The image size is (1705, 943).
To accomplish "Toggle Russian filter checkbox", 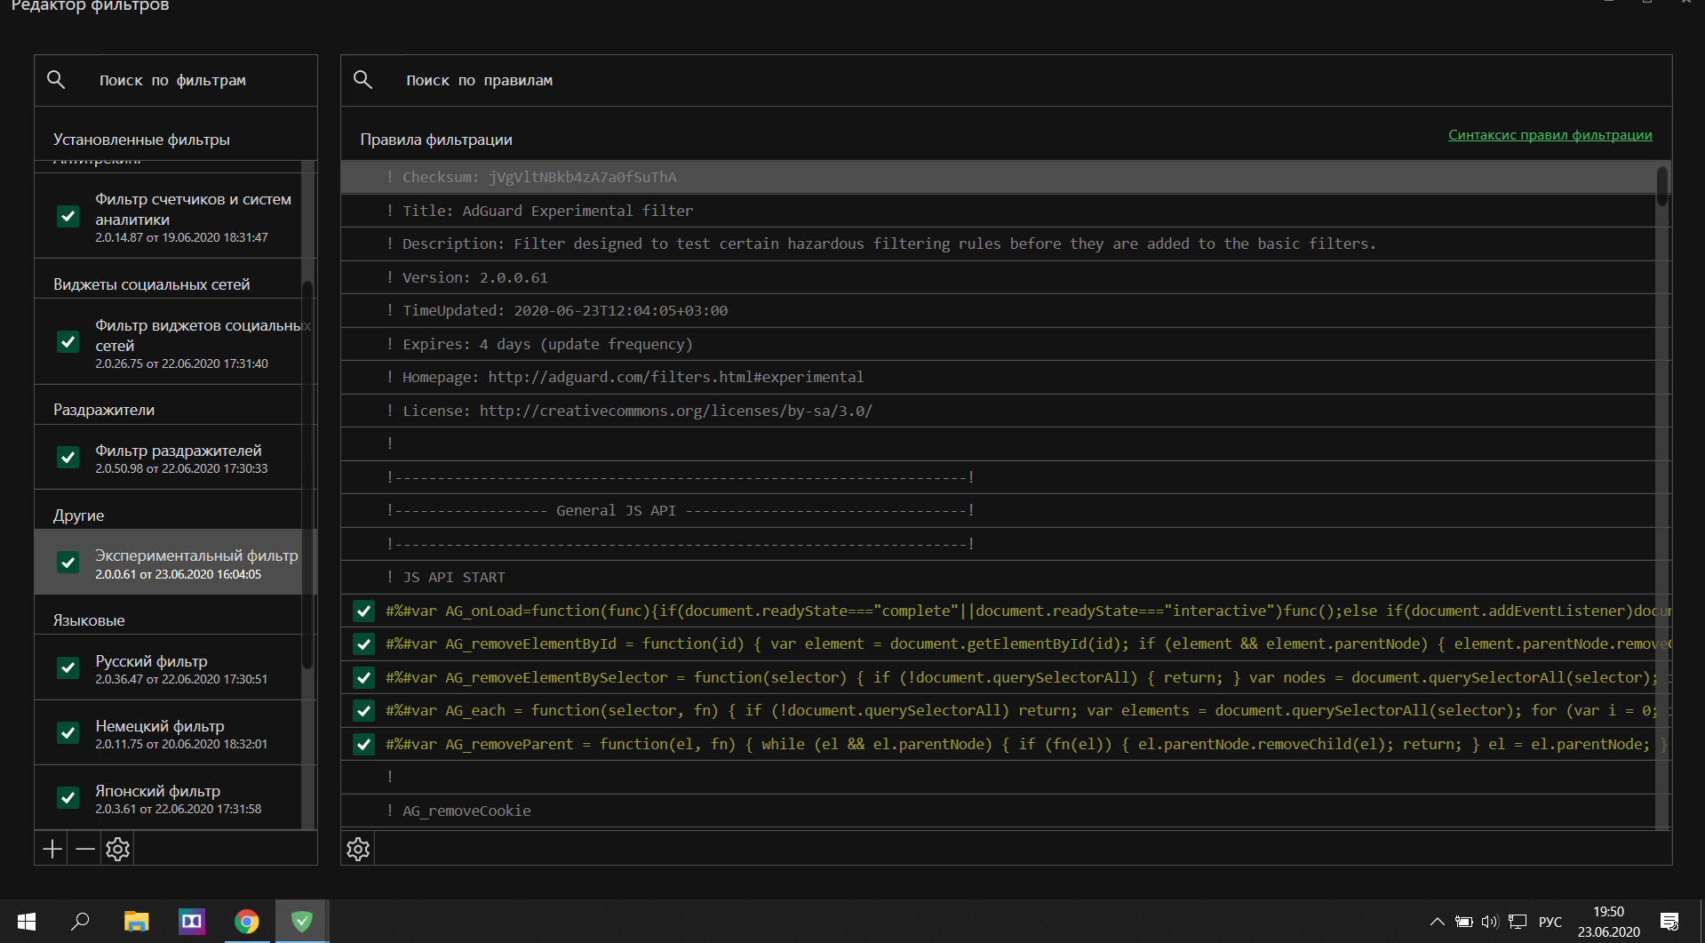I will click(x=68, y=668).
